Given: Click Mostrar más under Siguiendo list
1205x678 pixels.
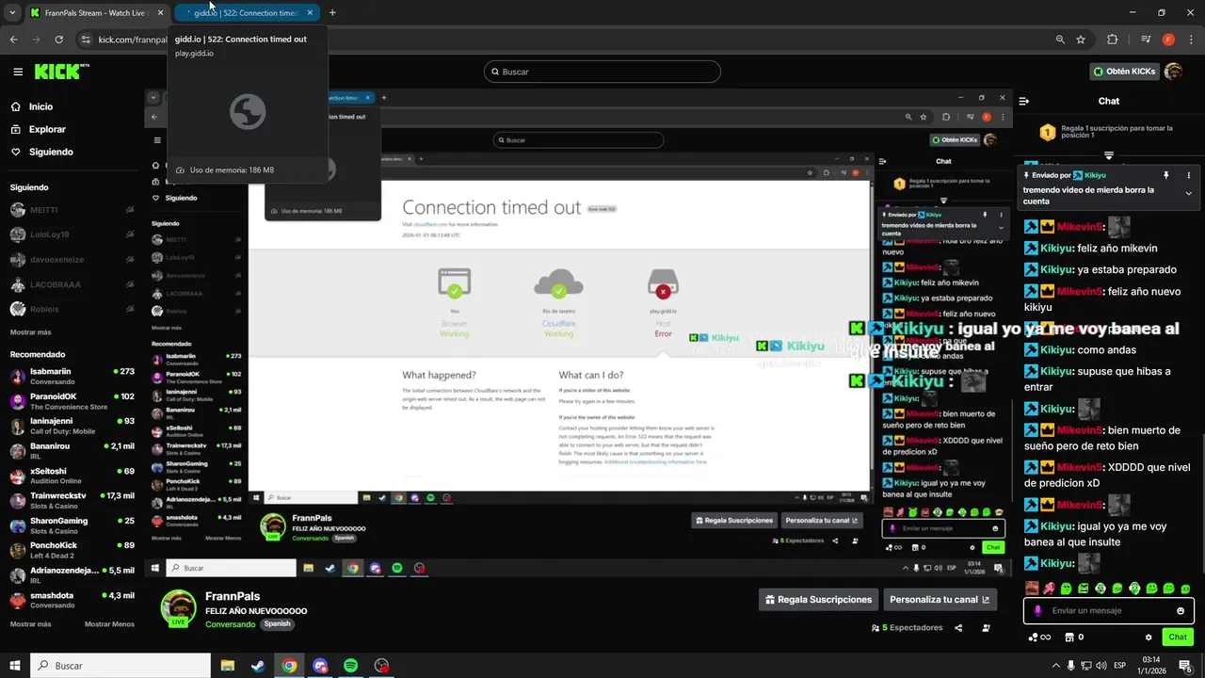Looking at the screenshot, I should pos(30,332).
